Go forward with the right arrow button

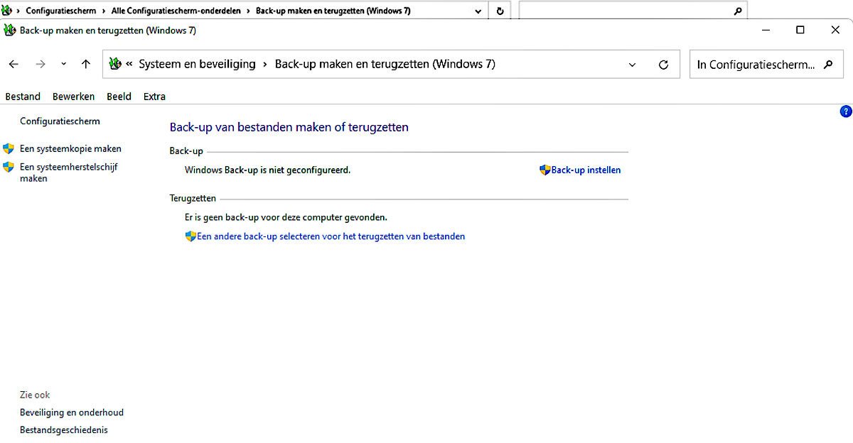[41, 64]
